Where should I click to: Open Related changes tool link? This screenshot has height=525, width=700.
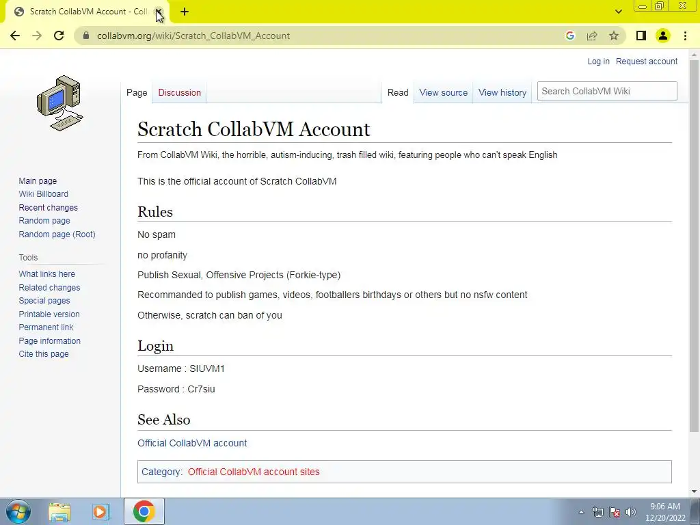(49, 288)
